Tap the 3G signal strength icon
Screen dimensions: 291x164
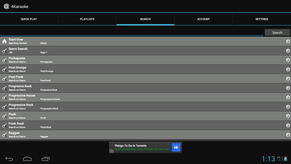[280, 158]
